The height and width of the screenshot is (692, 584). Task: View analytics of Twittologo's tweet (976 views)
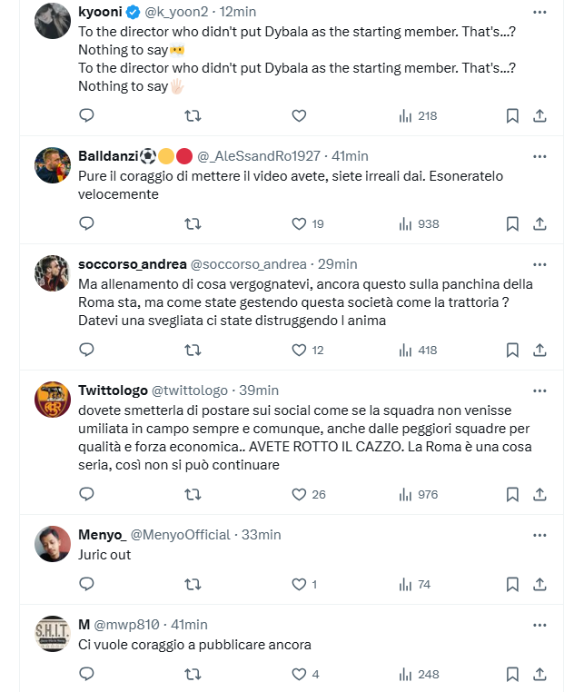[418, 494]
